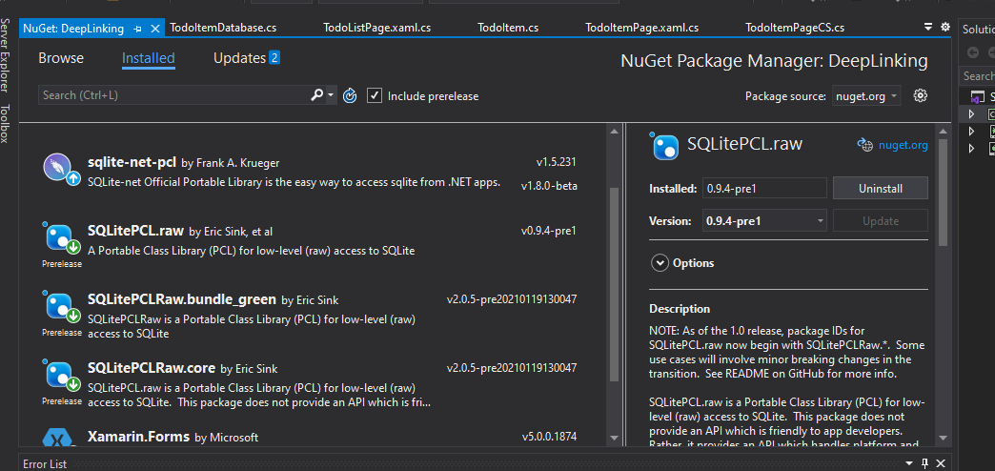Open the TodoItemPage.xaml.cs tab
995x471 pixels.
click(x=642, y=28)
